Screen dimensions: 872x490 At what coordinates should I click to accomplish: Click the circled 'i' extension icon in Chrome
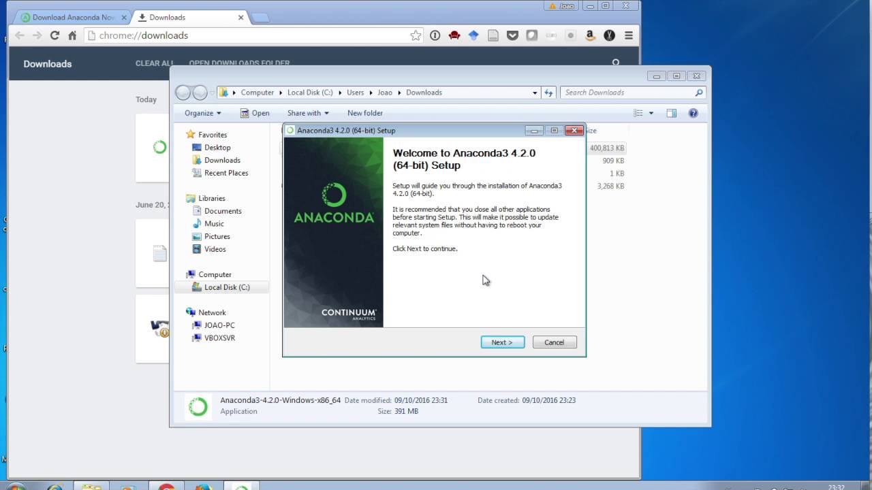tap(435, 35)
